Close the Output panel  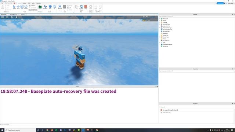tap(157, 87)
